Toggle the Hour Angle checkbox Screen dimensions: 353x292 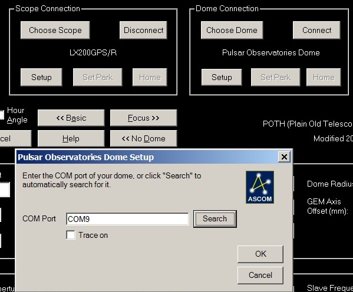pyautogui.click(x=1, y=115)
